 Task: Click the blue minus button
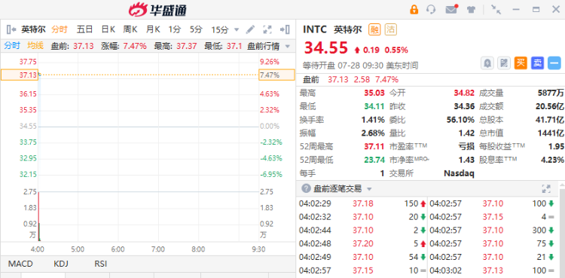point(554,63)
